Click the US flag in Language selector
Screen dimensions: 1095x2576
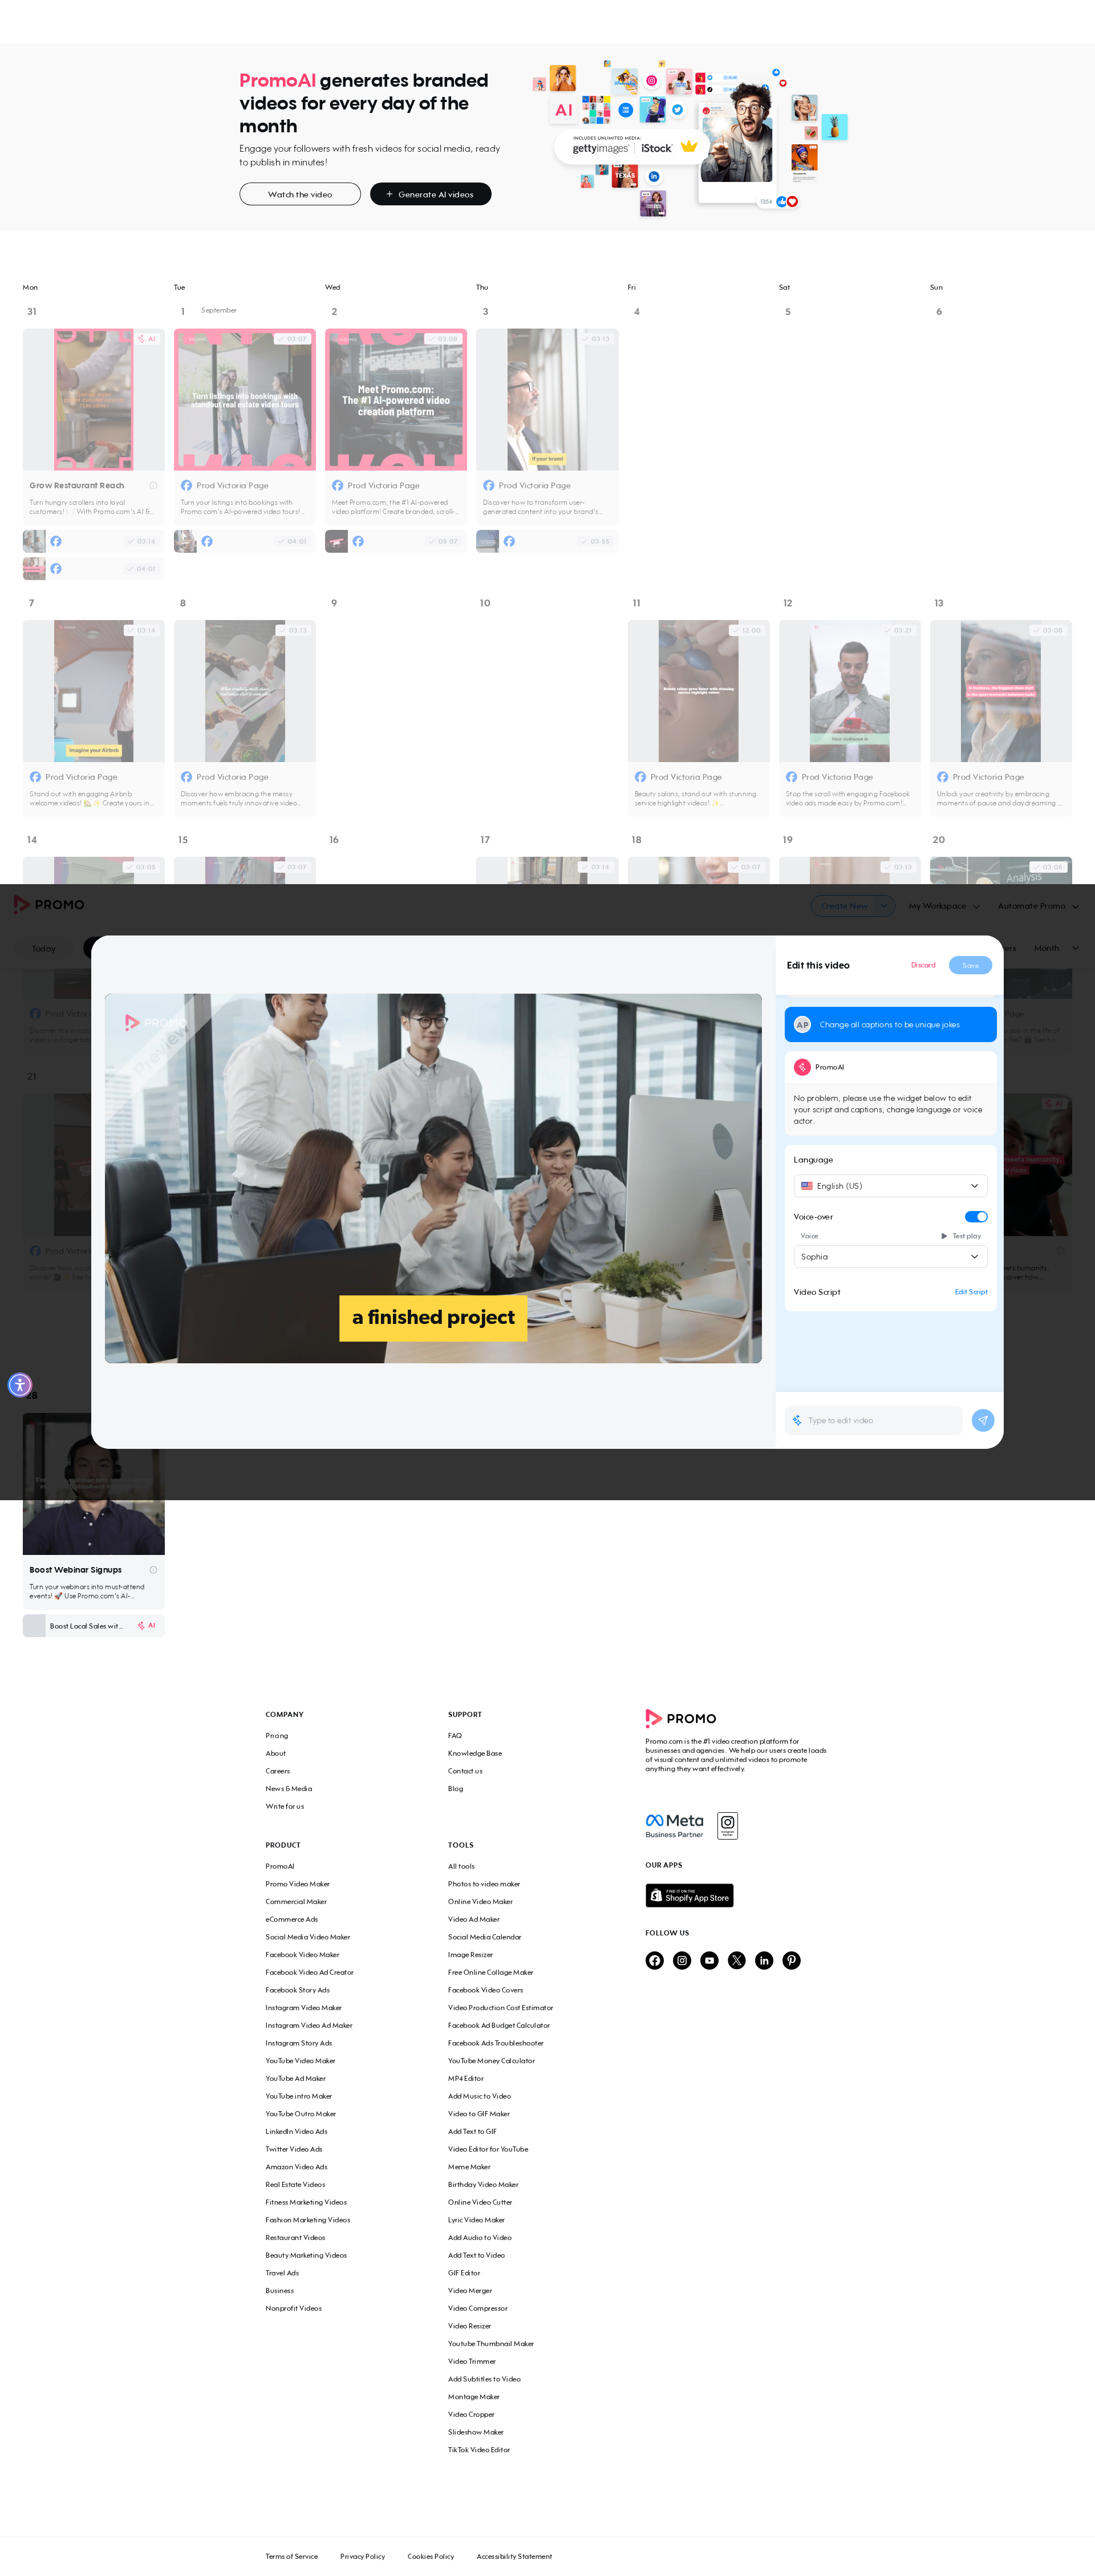(x=807, y=1186)
